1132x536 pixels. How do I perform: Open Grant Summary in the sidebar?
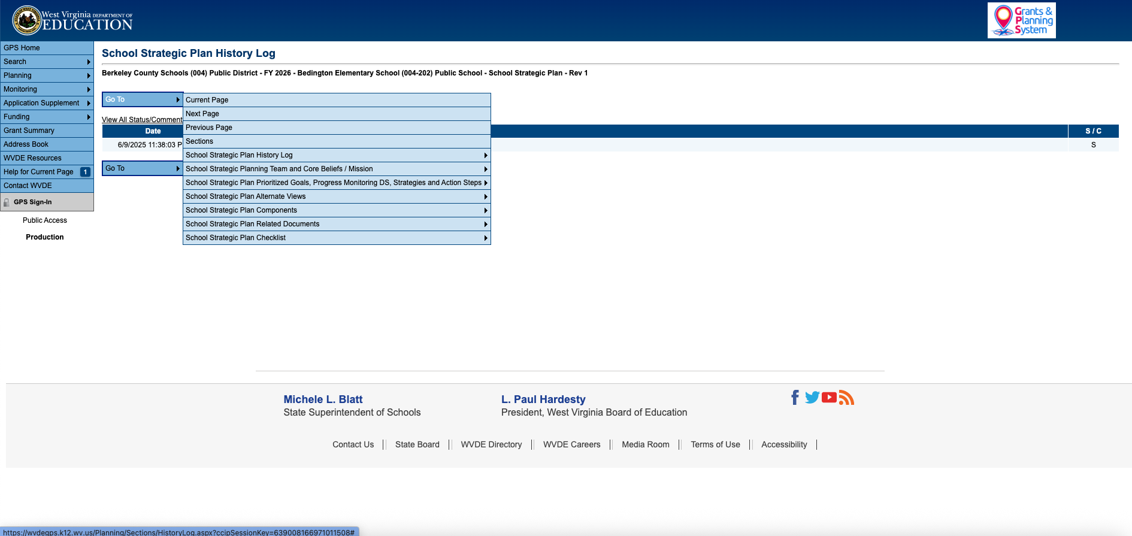(x=47, y=131)
